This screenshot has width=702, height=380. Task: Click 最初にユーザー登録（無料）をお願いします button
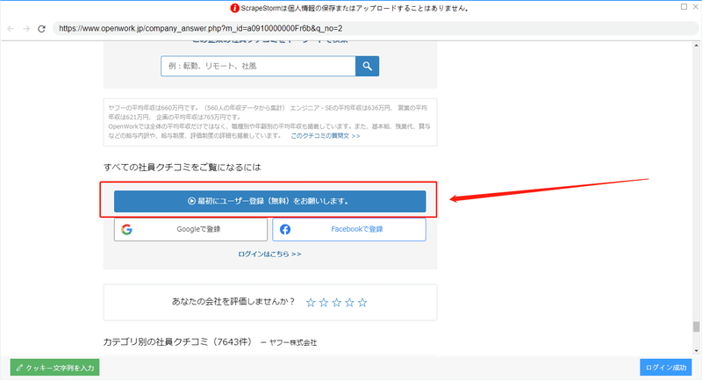click(270, 202)
